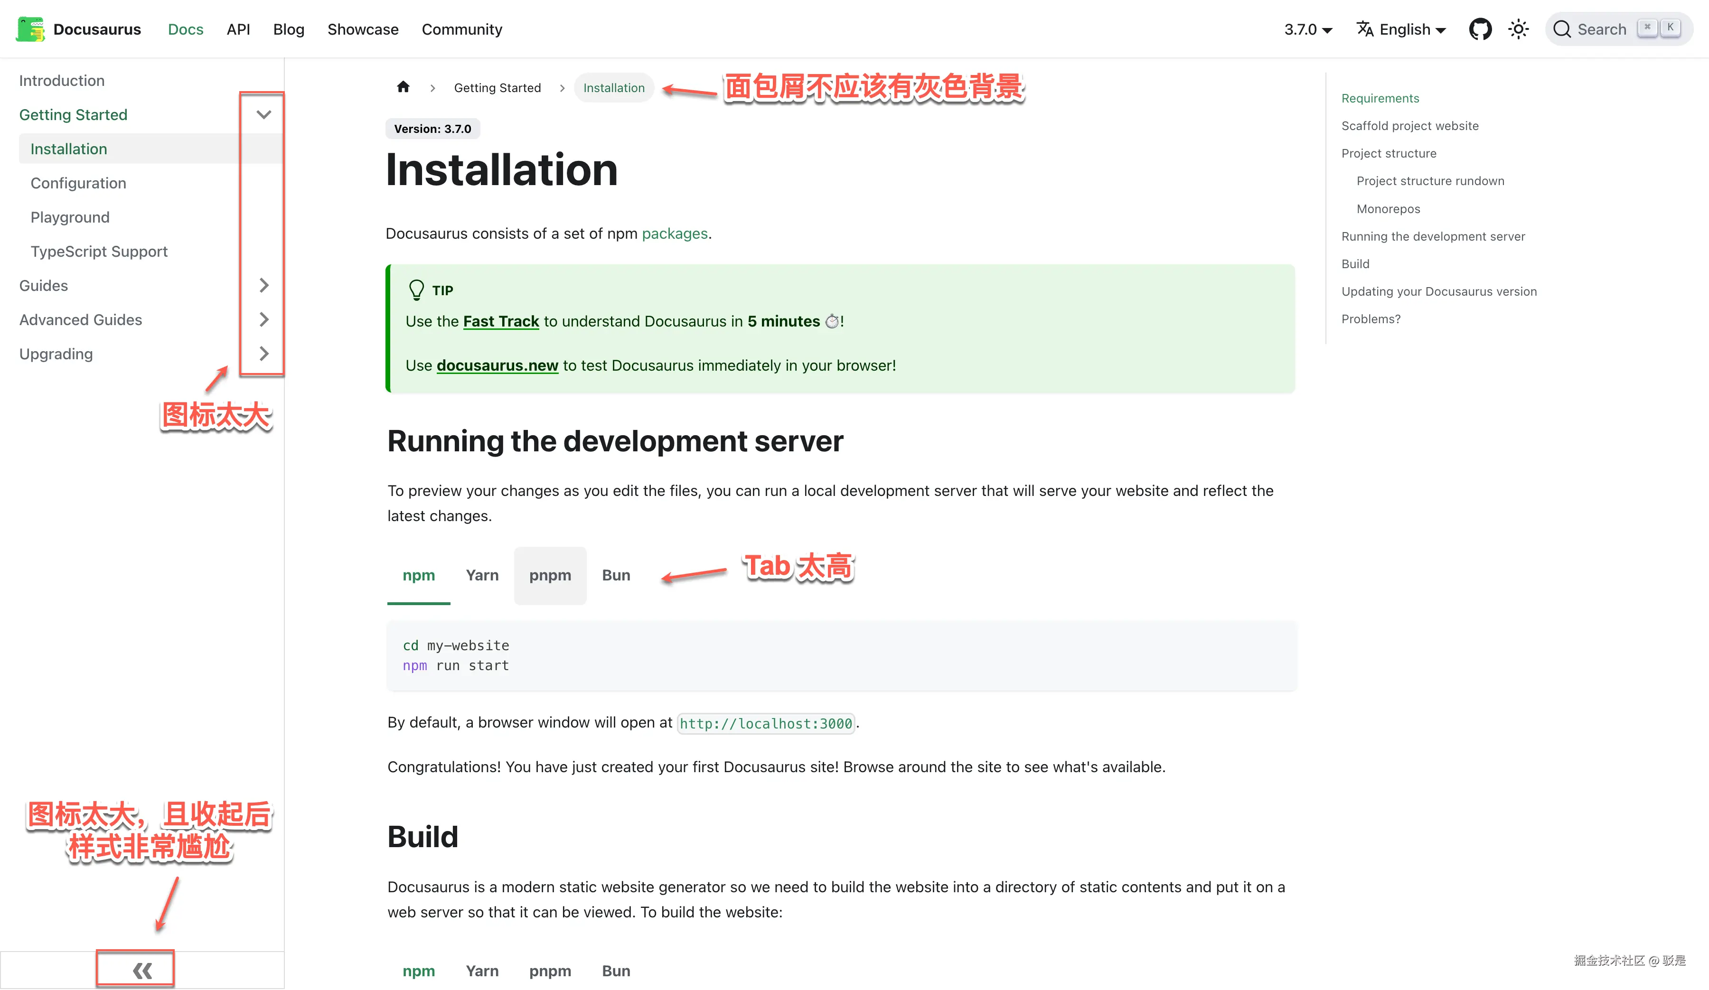
Task: Click the search magnifier icon
Action: (x=1562, y=29)
